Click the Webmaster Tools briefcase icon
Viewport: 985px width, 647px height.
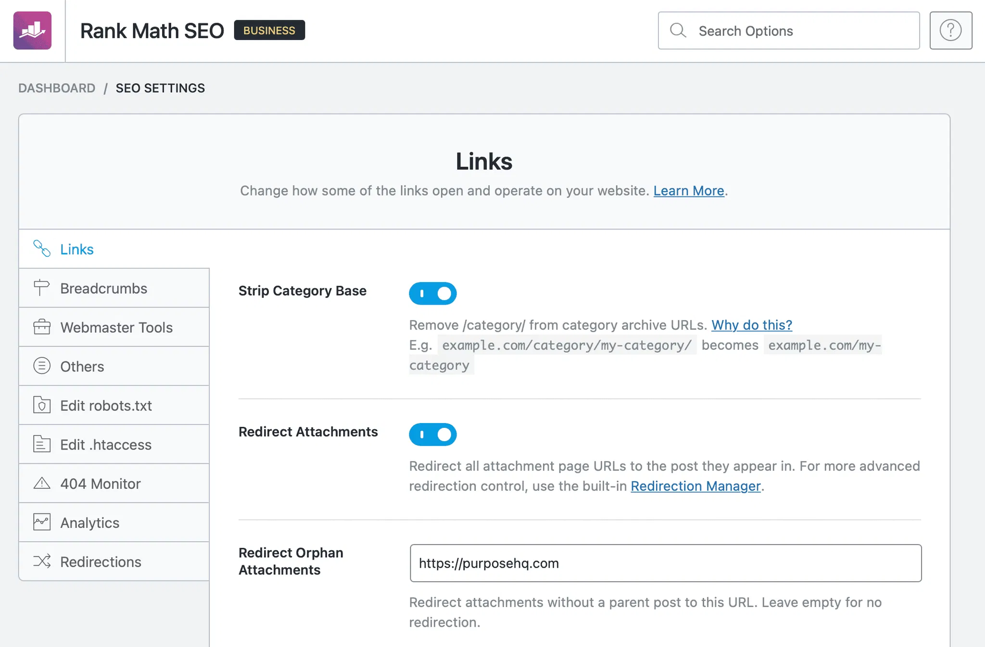point(42,327)
